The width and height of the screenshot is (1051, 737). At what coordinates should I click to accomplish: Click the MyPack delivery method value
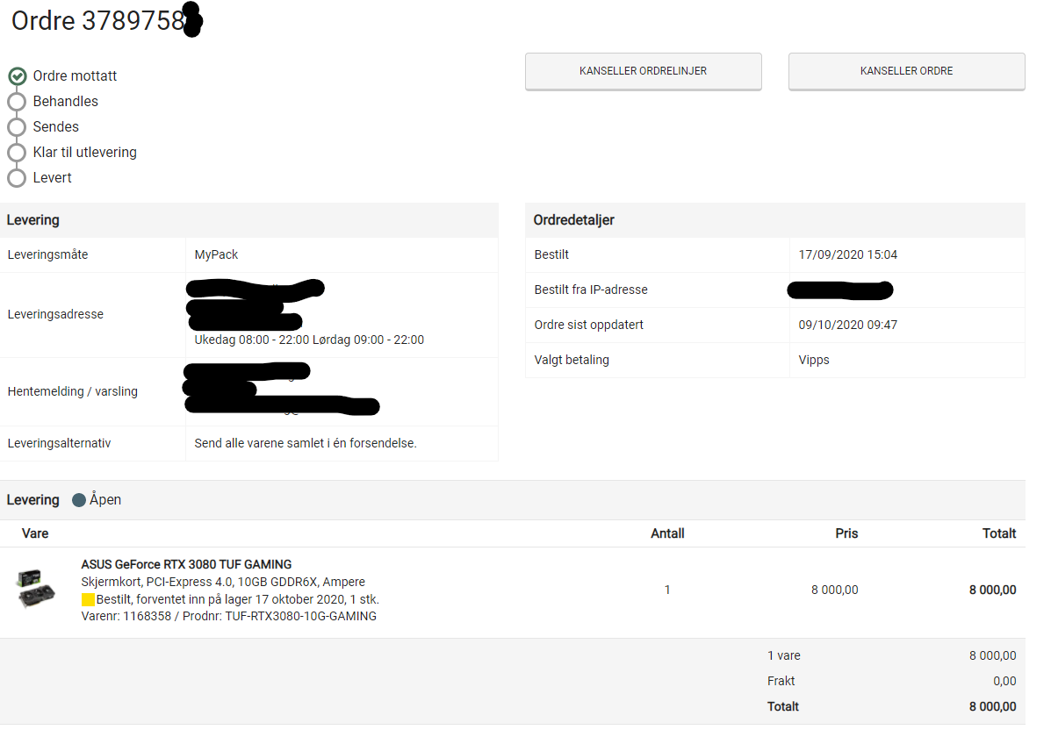click(x=216, y=254)
